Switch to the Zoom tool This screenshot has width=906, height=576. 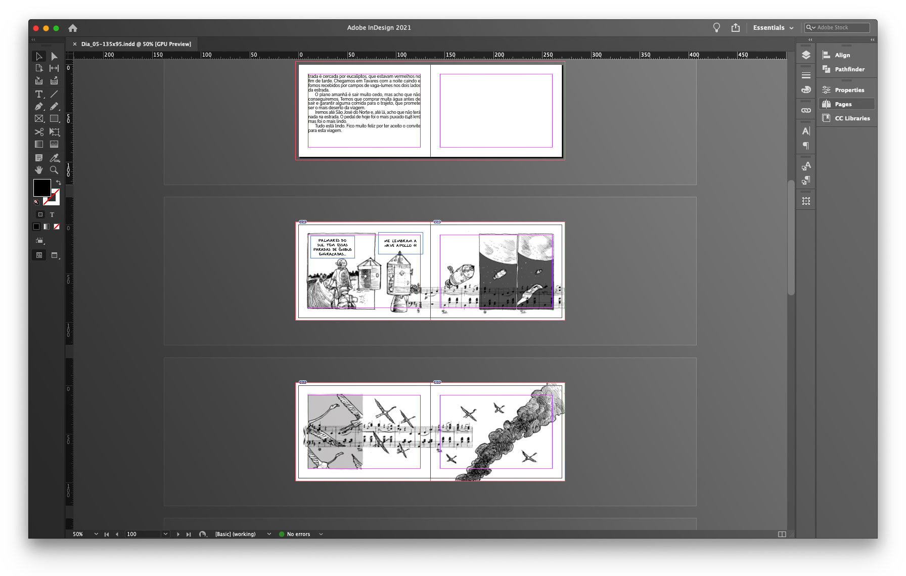(54, 170)
